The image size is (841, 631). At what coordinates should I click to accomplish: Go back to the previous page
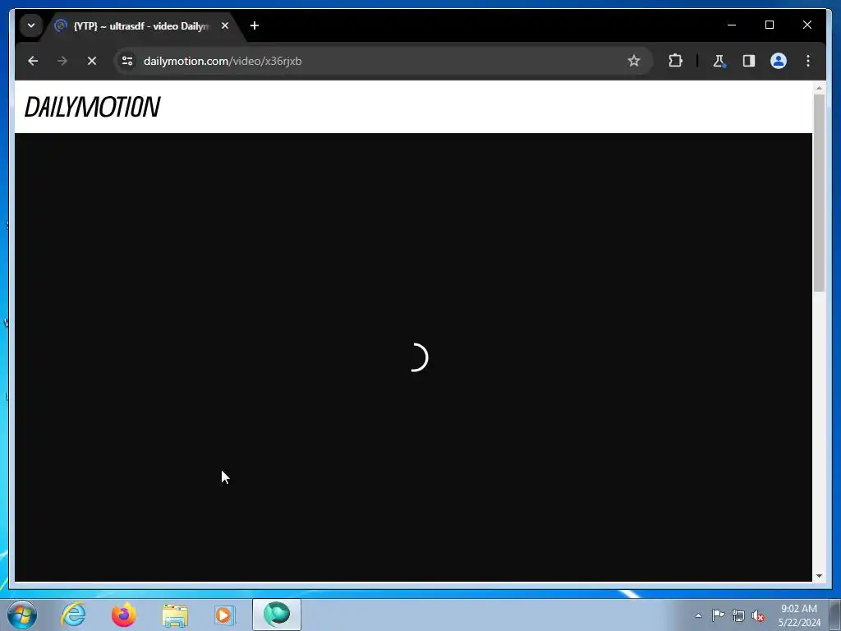tap(33, 61)
